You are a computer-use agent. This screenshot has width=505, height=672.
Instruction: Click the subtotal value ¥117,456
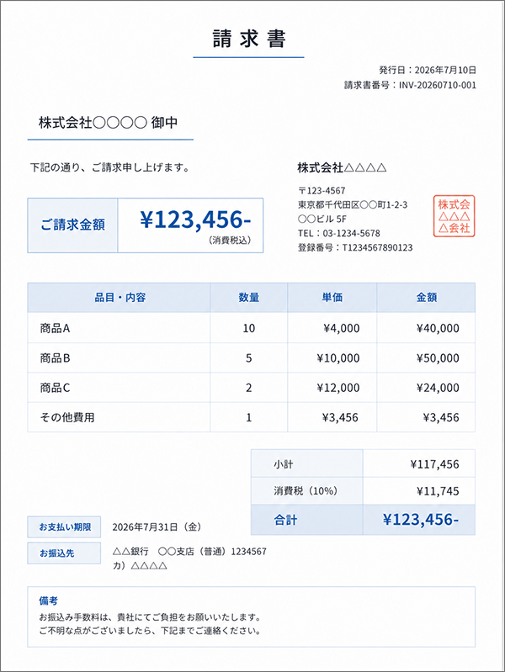tap(434, 464)
